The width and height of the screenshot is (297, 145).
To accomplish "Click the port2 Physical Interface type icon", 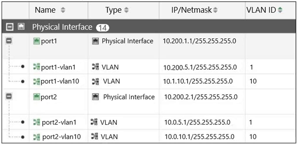I will pos(95,97).
